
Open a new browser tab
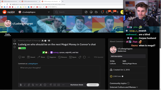[x=63, y=1]
